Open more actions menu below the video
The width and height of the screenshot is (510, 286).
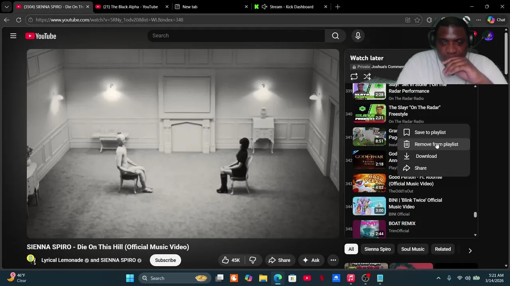pos(333,260)
